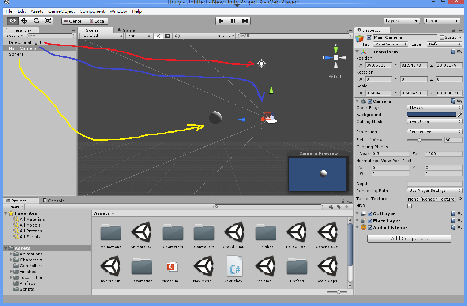Pick the camera Background color
467x306 pixels.
pos(432,114)
